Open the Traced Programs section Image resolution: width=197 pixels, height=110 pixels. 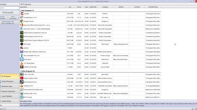(10, 81)
